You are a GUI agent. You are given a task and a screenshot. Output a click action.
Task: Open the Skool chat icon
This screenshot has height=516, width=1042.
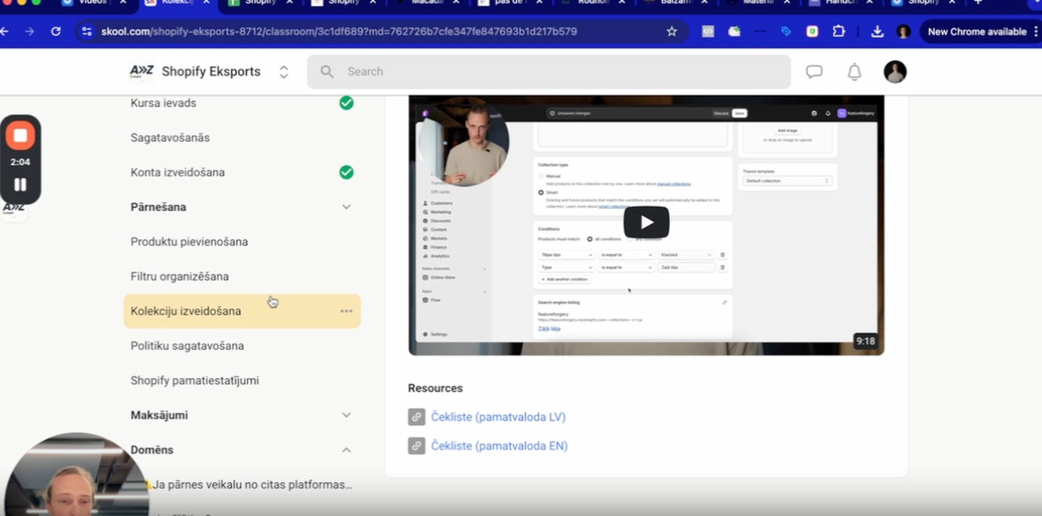(x=814, y=72)
